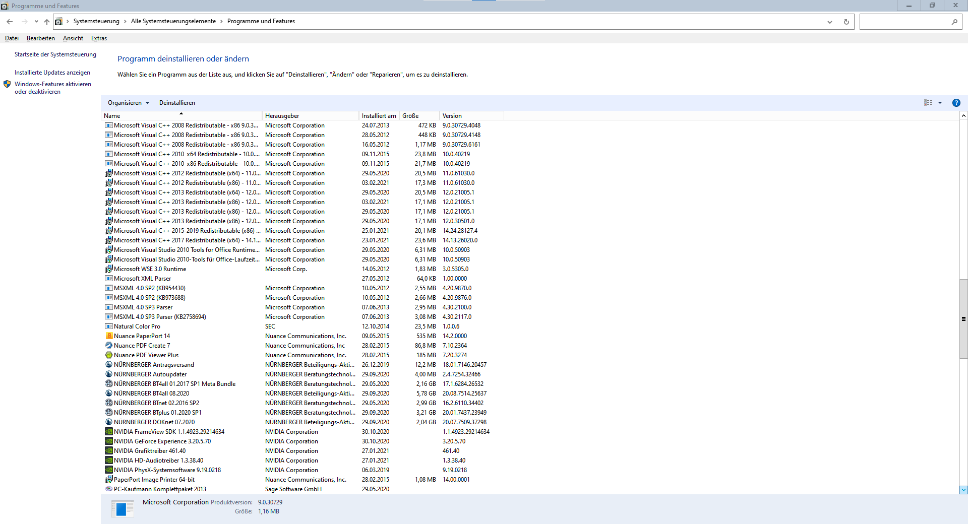
Task: Select Microsoft Visual C++ 2015-2019 Redistributable entry
Action: pyautogui.click(x=304, y=231)
